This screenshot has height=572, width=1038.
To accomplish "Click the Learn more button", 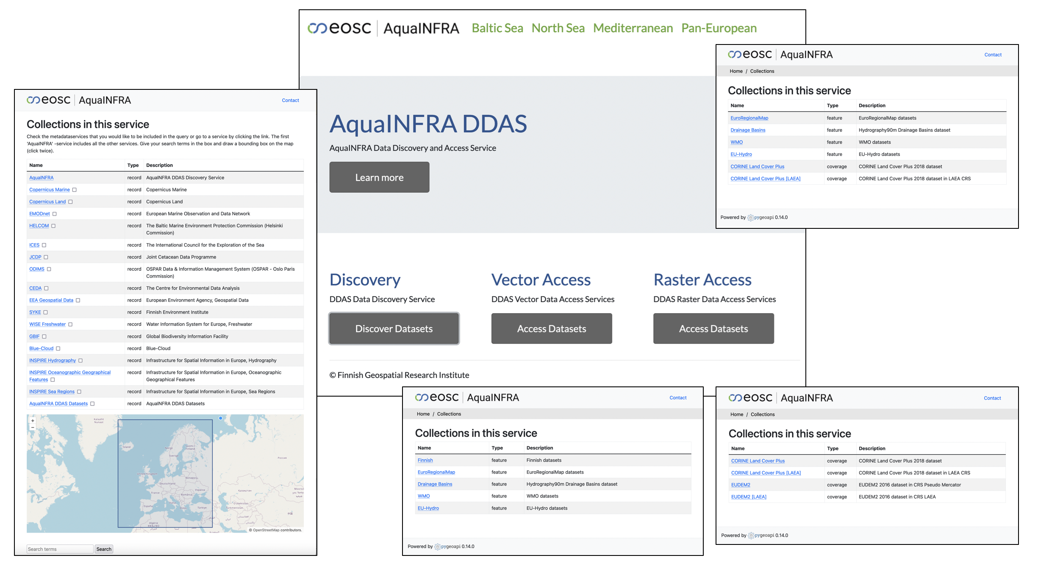I will coord(379,178).
